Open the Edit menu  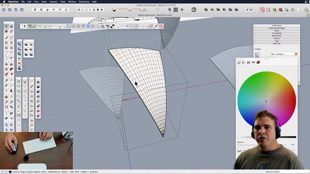[29, 1]
